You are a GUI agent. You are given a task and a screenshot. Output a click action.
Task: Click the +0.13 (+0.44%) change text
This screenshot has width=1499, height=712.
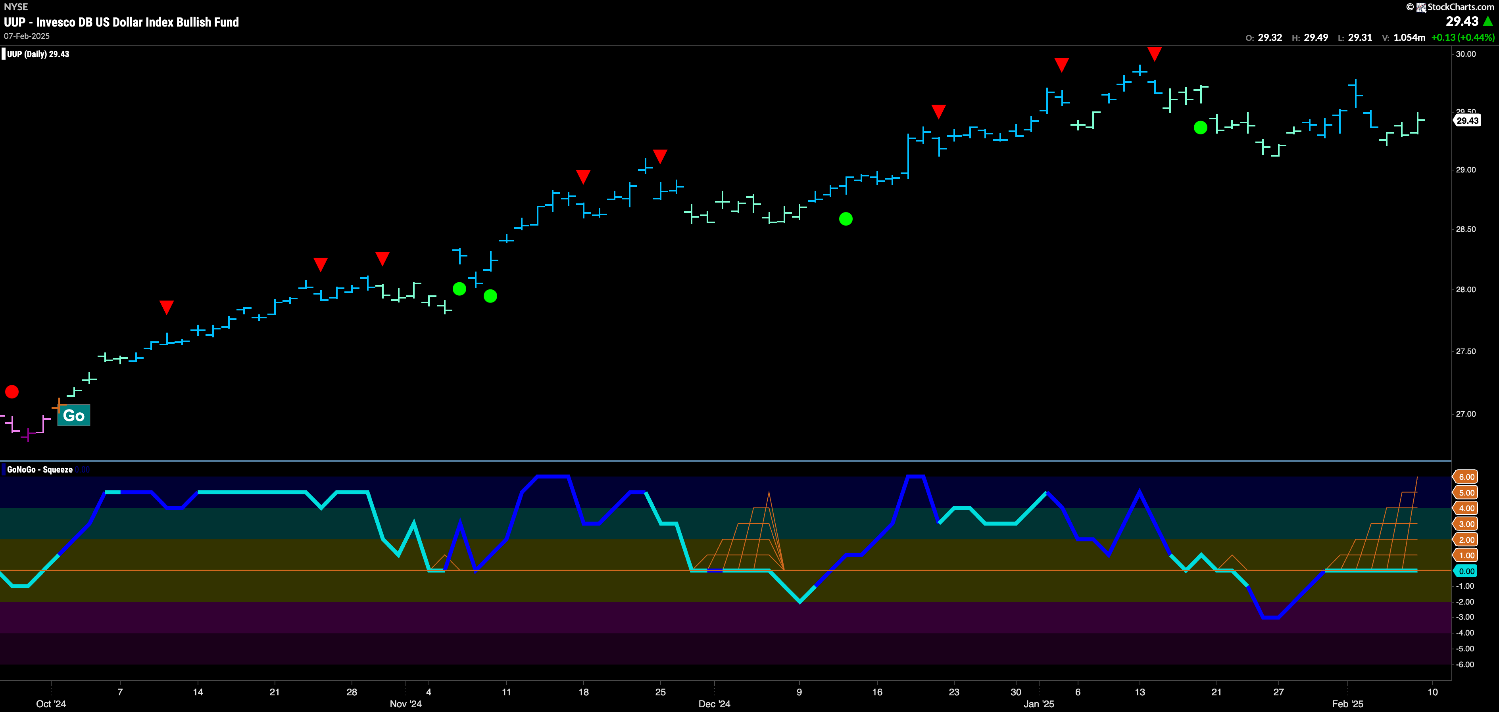(1463, 37)
